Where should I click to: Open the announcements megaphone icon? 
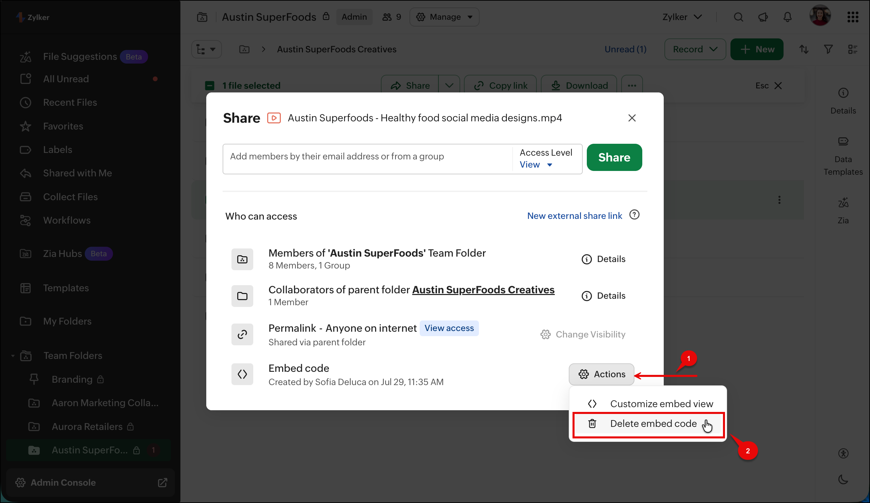[x=763, y=17]
